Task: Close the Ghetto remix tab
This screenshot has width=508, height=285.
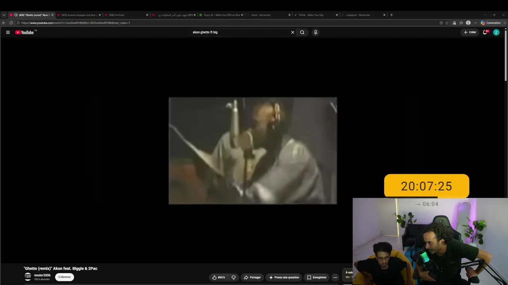Action: 52,15
